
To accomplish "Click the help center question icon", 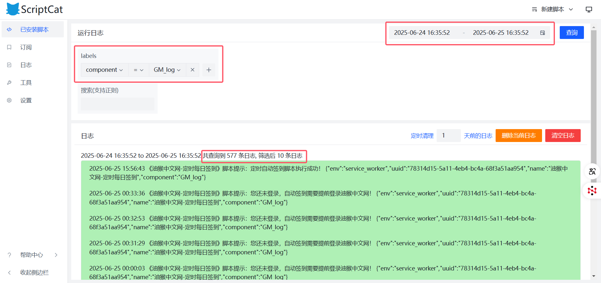I will pyautogui.click(x=9, y=255).
